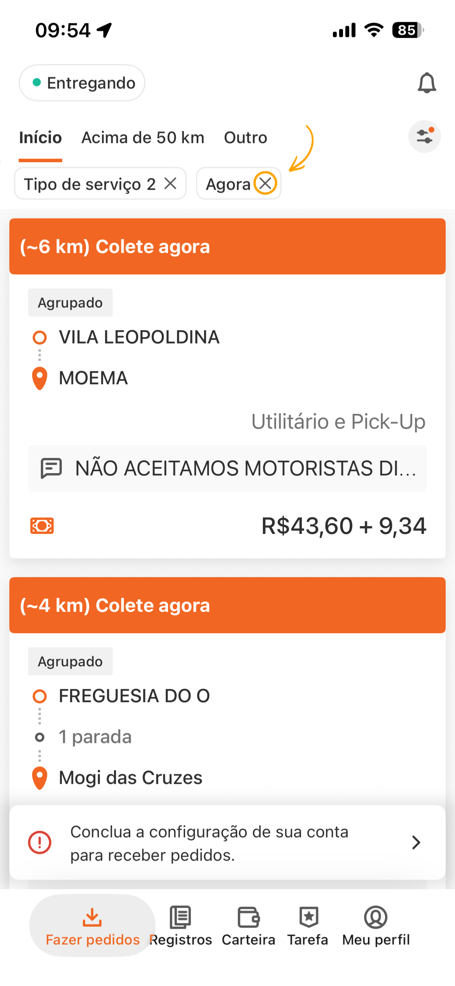The width and height of the screenshot is (455, 986).
Task: Expand the account setup banner chevron
Action: click(x=416, y=842)
